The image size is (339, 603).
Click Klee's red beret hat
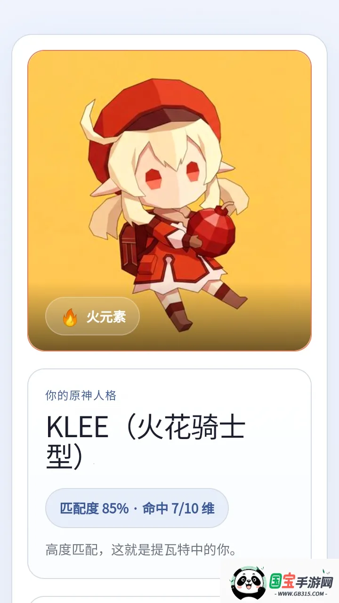(154, 122)
